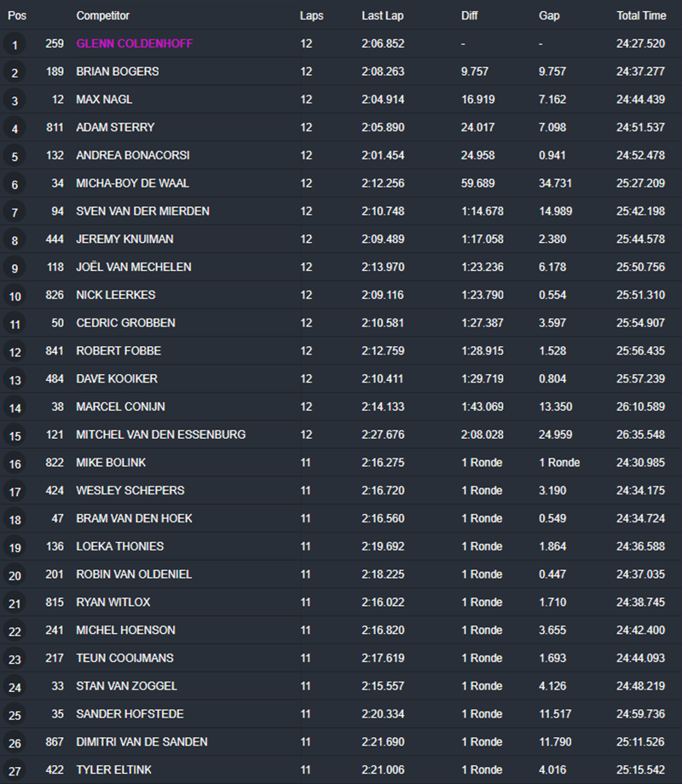Click the position 1 circle badge
This screenshot has width=682, height=784.
[15, 44]
